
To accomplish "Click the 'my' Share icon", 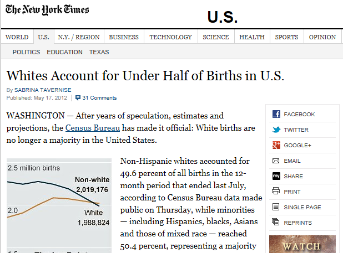I will pos(276,176).
